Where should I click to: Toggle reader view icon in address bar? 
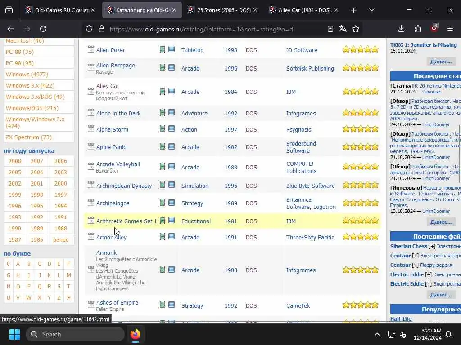[x=330, y=29]
